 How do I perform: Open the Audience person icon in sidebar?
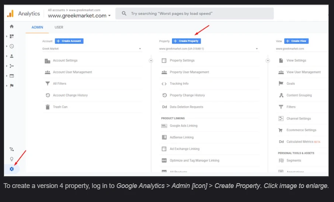tap(12, 56)
